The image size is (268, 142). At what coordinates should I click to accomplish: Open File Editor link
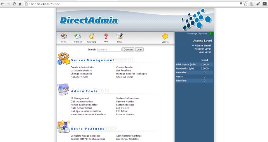[x=122, y=111]
